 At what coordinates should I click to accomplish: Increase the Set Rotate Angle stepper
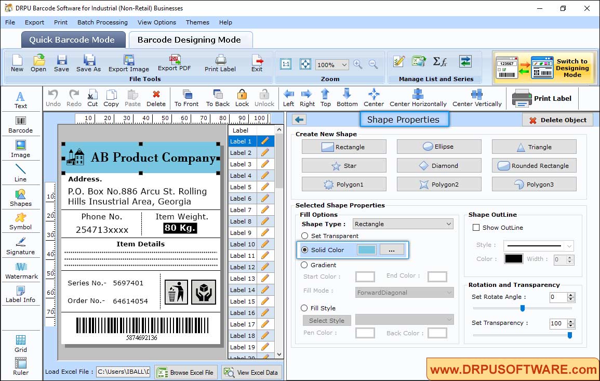point(571,295)
